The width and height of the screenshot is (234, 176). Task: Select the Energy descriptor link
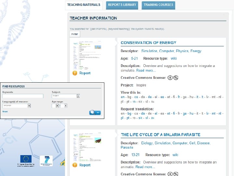(196, 51)
